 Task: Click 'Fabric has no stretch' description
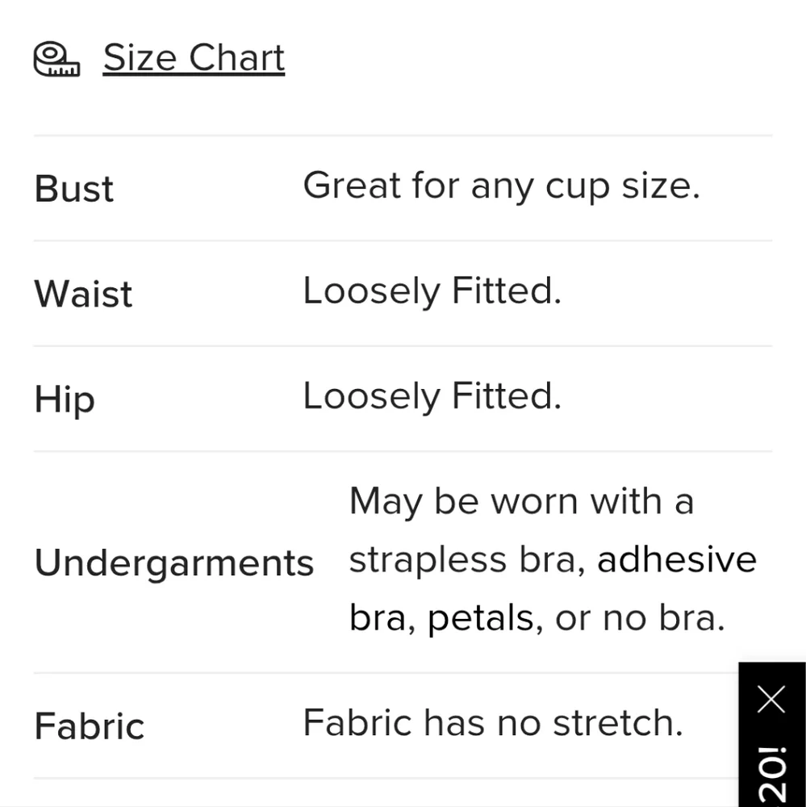[x=492, y=723]
